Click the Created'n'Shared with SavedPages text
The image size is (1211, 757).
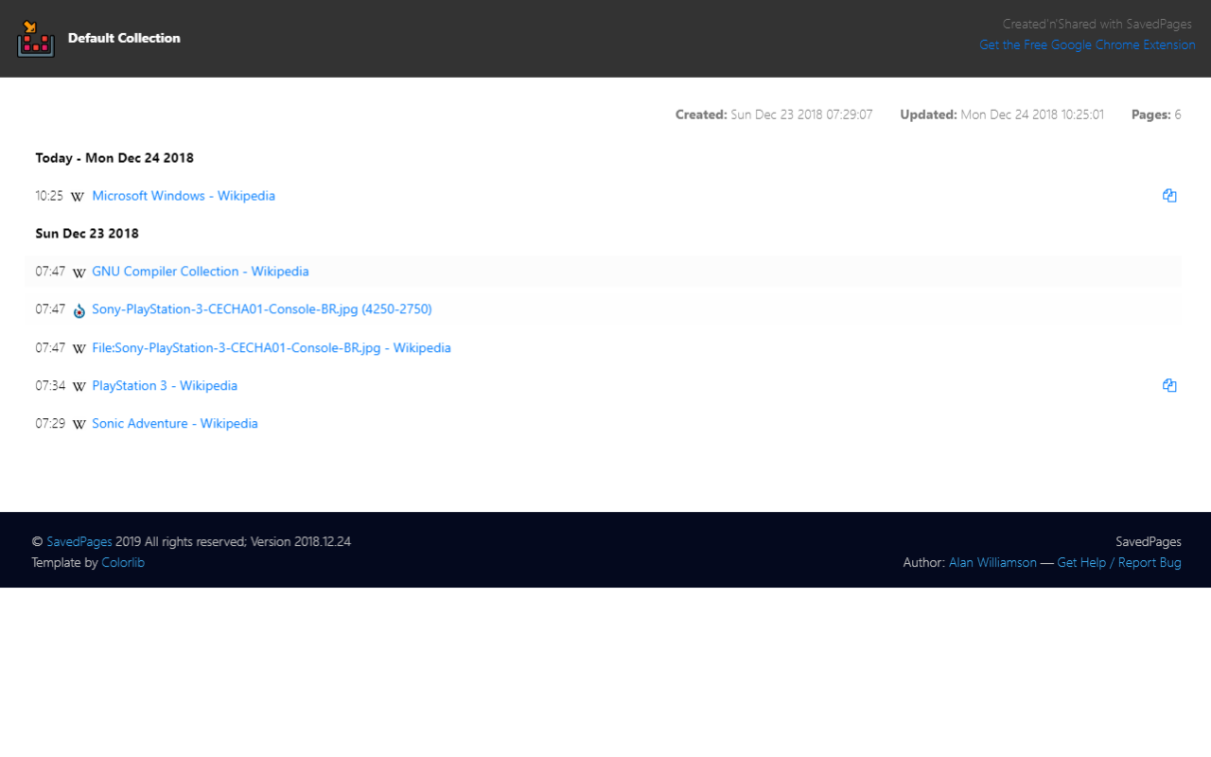[x=1097, y=24]
